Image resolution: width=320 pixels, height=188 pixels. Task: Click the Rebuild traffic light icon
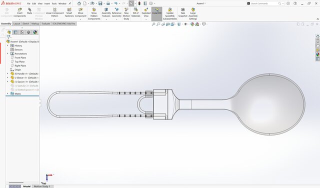pyautogui.click(x=139, y=3)
